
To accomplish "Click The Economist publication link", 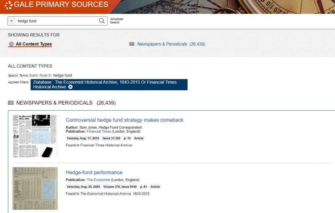I will pyautogui.click(x=98, y=180).
